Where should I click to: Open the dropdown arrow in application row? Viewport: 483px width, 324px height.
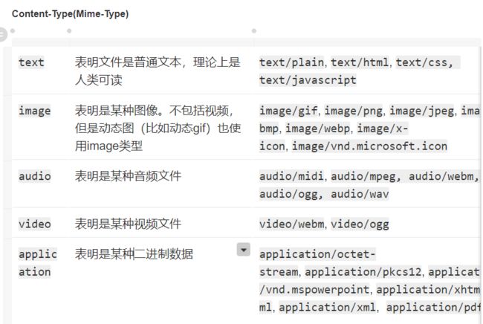click(x=243, y=250)
